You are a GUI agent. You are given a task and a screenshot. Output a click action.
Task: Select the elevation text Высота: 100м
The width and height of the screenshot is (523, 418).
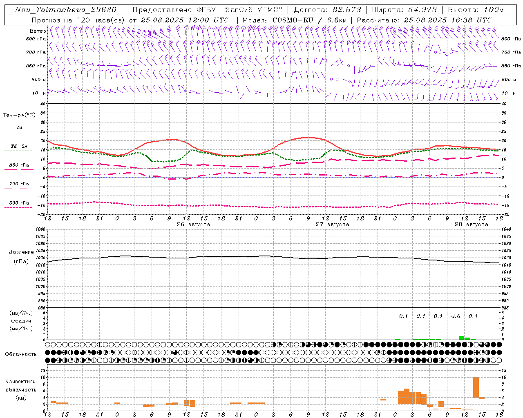[x=476, y=10]
